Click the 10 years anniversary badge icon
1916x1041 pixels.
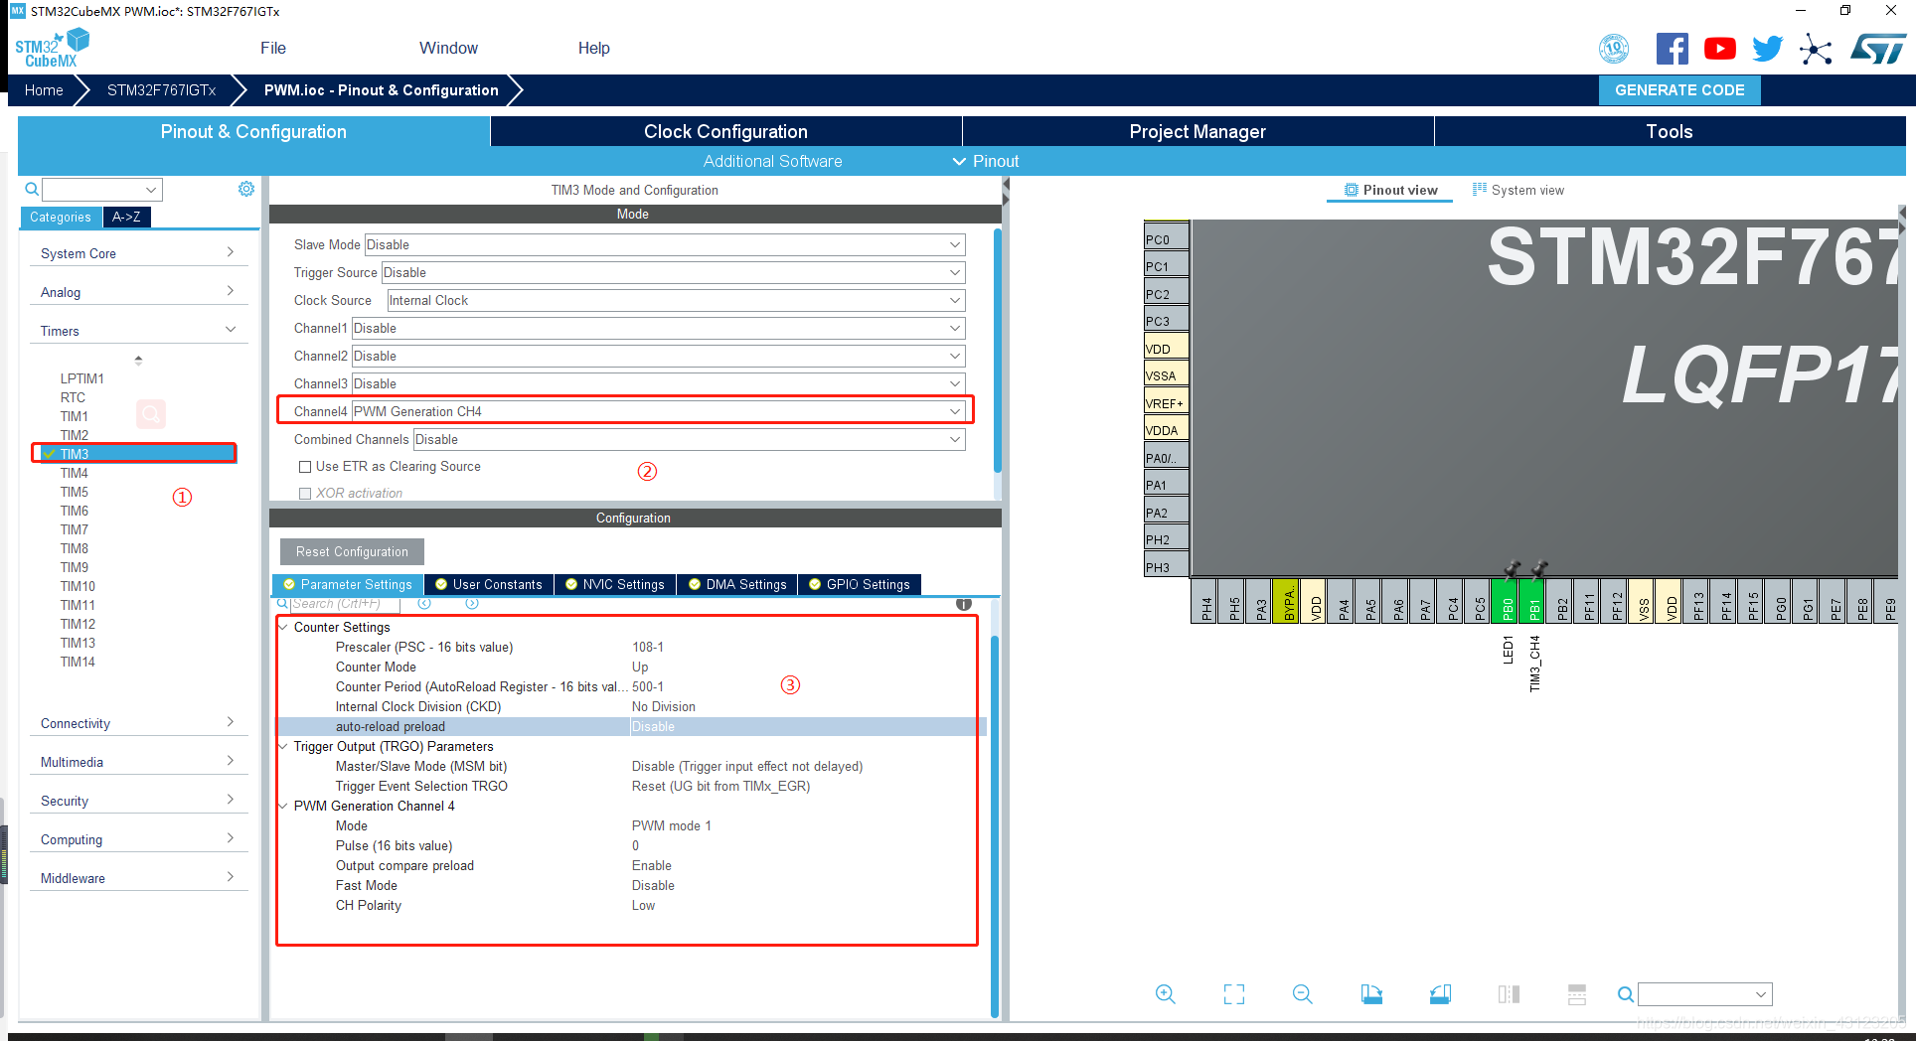click(x=1614, y=48)
